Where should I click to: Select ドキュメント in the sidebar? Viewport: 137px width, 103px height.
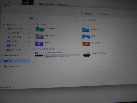(x=15, y=37)
